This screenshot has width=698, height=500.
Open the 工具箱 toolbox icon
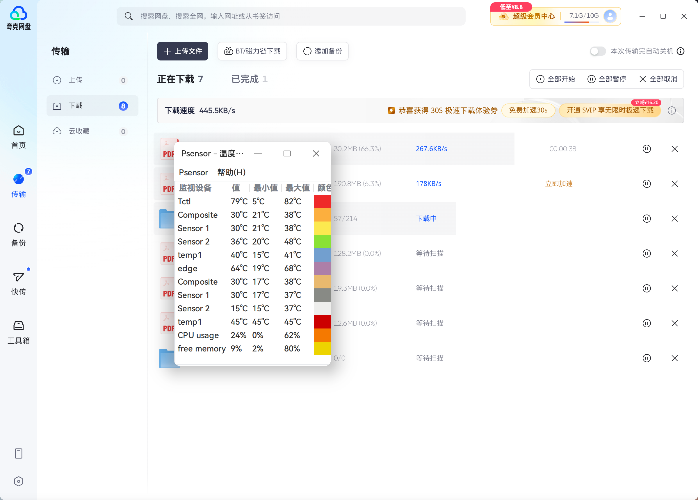(x=18, y=332)
